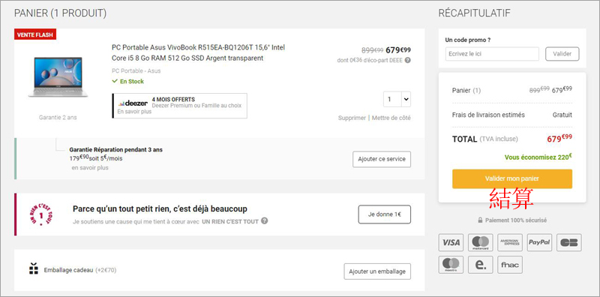Screen dimensions: 600x297
Task: Click the Mastercard payment icon
Action: click(481, 242)
